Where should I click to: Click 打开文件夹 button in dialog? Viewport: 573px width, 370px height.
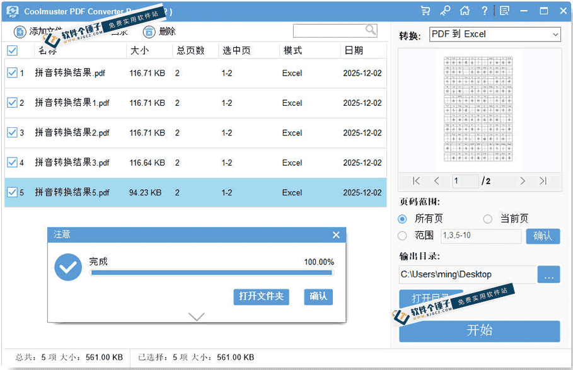261,296
